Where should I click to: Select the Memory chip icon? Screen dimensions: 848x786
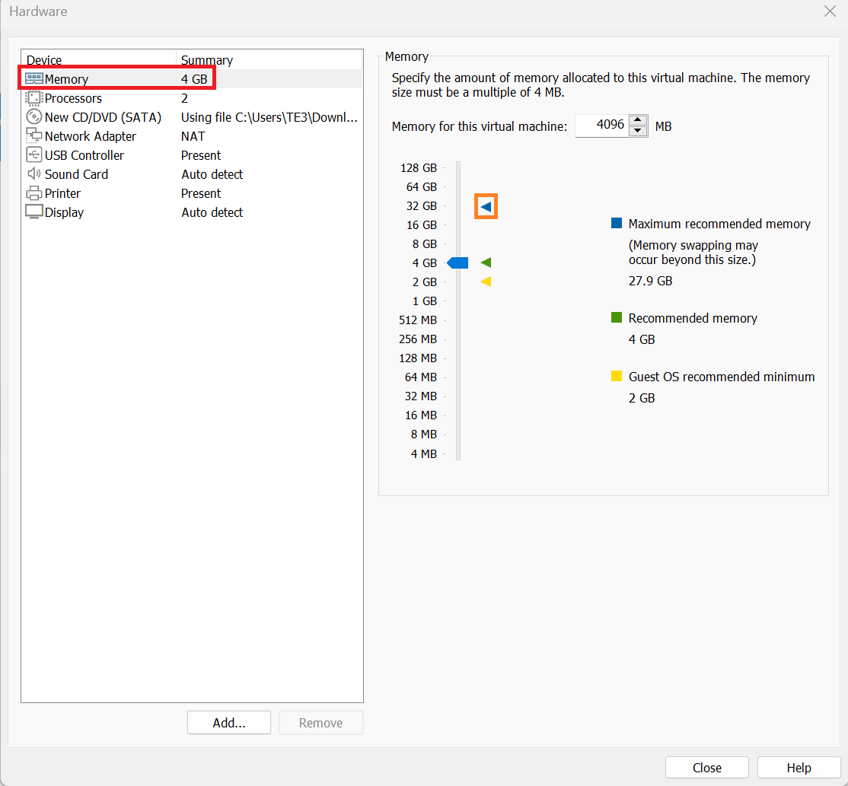pyautogui.click(x=34, y=79)
